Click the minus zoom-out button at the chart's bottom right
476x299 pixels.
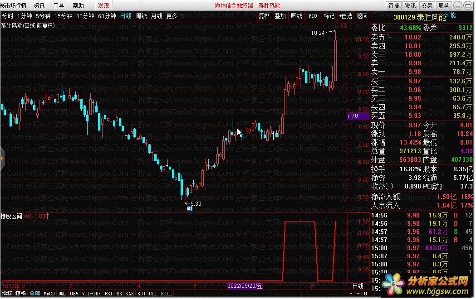(358, 293)
